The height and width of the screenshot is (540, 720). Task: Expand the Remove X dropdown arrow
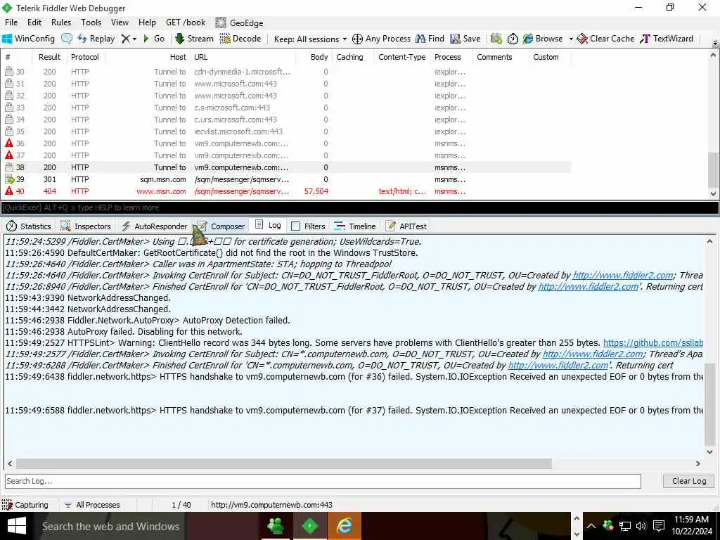pyautogui.click(x=134, y=39)
